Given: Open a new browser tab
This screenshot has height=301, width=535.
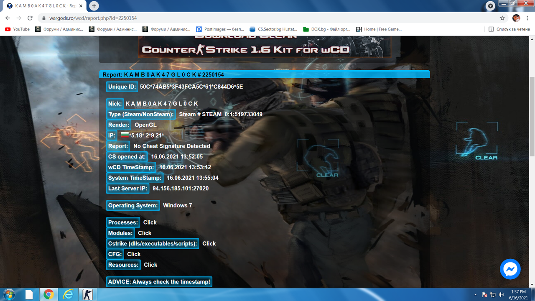Looking at the screenshot, I should [94, 6].
